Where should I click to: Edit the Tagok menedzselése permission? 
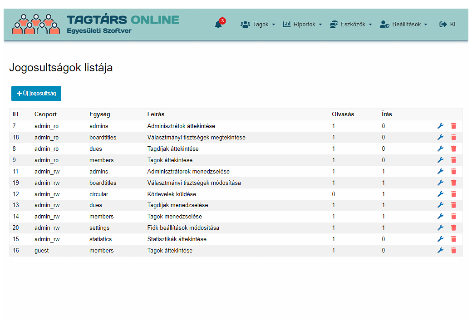pos(440,216)
